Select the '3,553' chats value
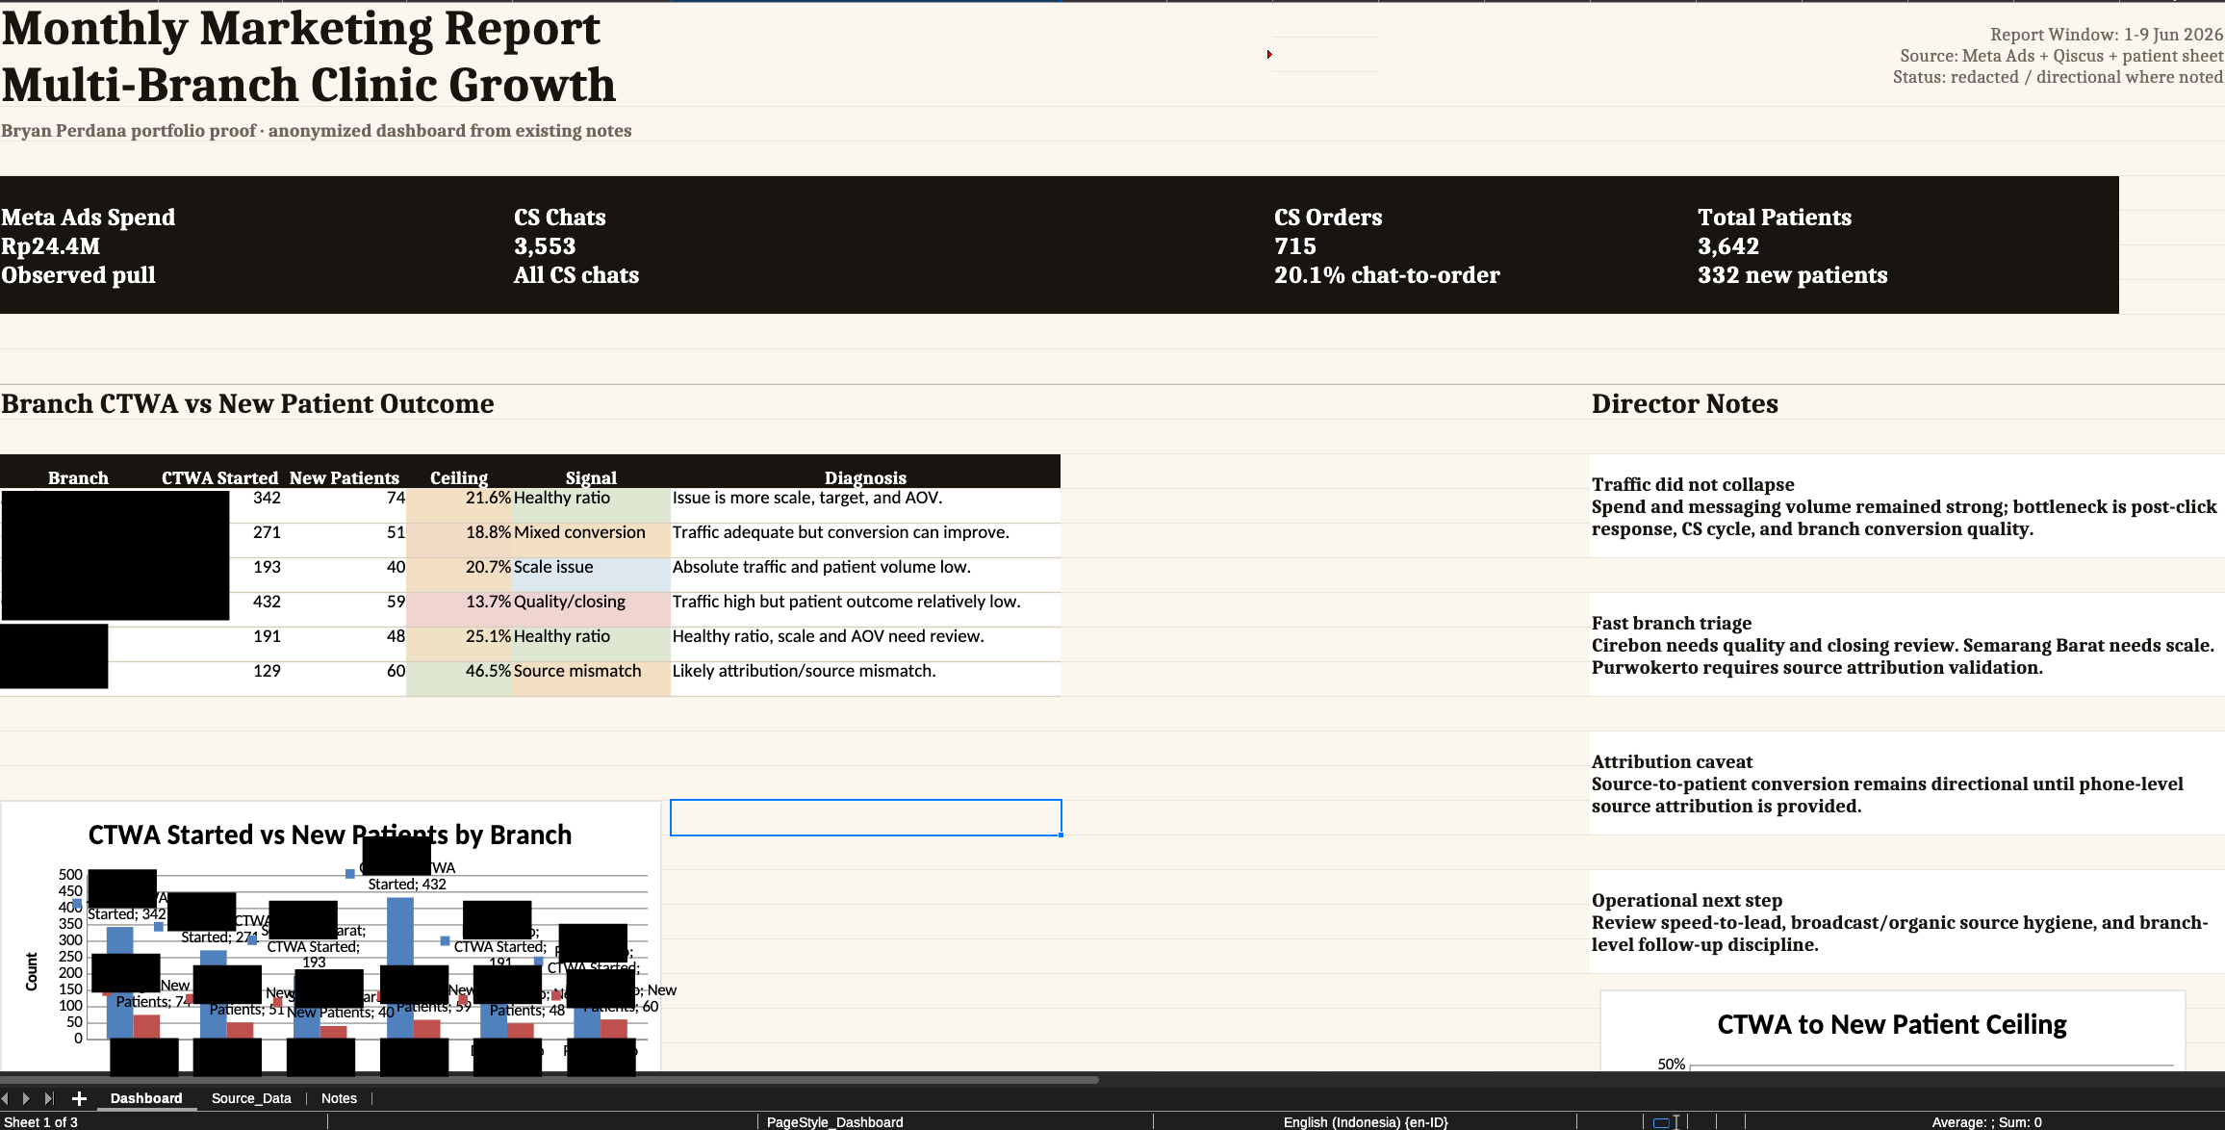Screen dimensions: 2225x1130 (545, 246)
